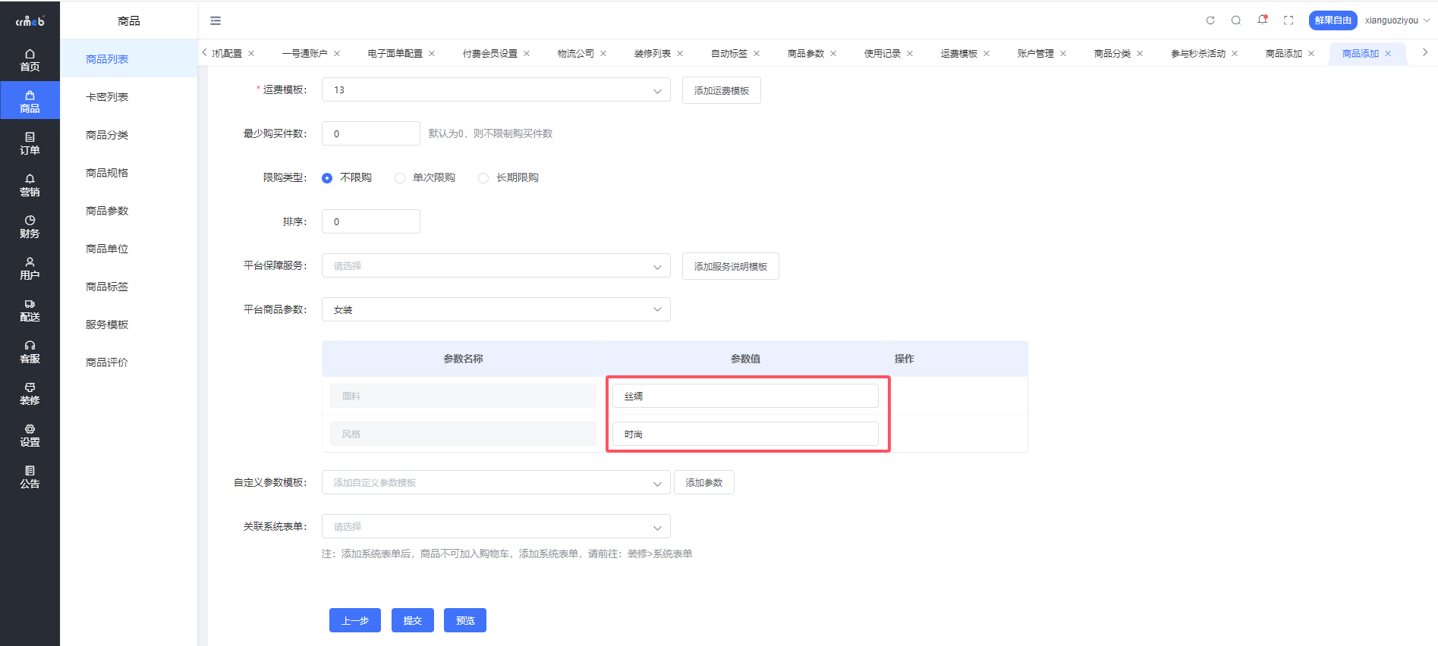Expand the 运费模板 dropdown
This screenshot has height=646, width=1438.
click(496, 90)
